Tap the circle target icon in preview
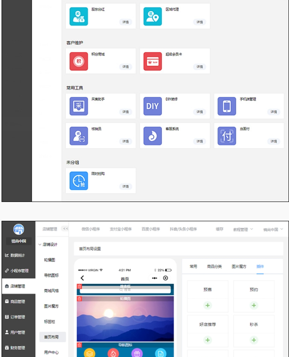 pos(166,278)
